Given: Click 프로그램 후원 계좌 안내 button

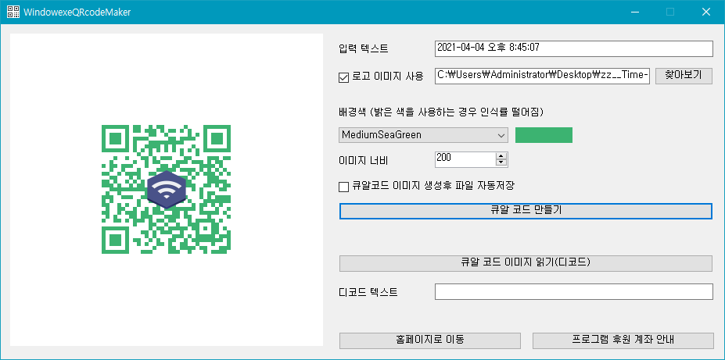Looking at the screenshot, I should click(x=623, y=340).
